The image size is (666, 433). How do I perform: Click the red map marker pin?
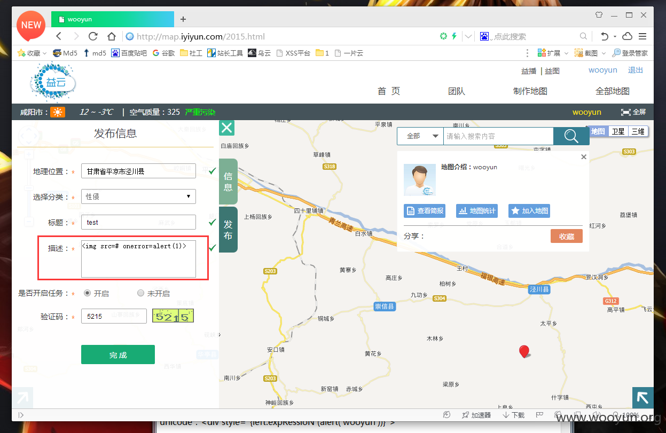(x=524, y=351)
